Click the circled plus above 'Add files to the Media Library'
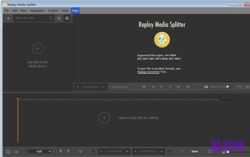The image size is (250, 157). coord(38,49)
